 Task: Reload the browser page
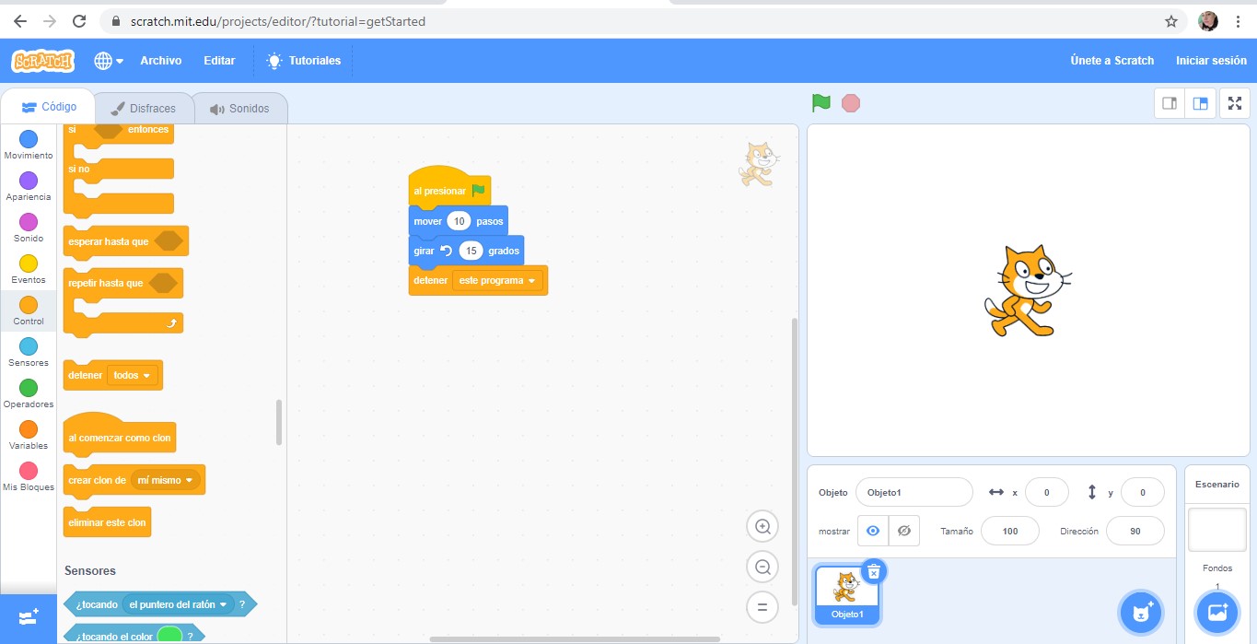pos(79,21)
